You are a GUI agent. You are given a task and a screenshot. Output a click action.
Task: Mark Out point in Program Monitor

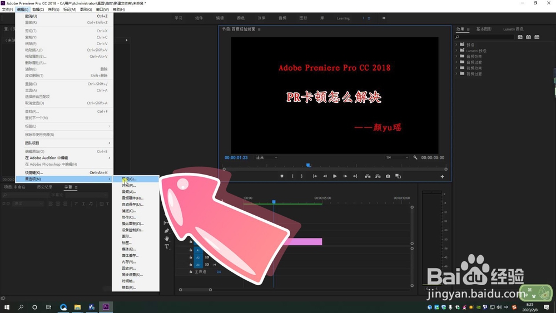coord(302,176)
